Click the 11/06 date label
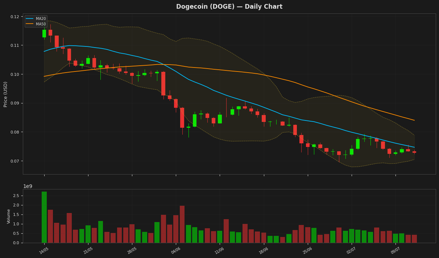The height and width of the screenshot is (258, 439). pos(220,250)
